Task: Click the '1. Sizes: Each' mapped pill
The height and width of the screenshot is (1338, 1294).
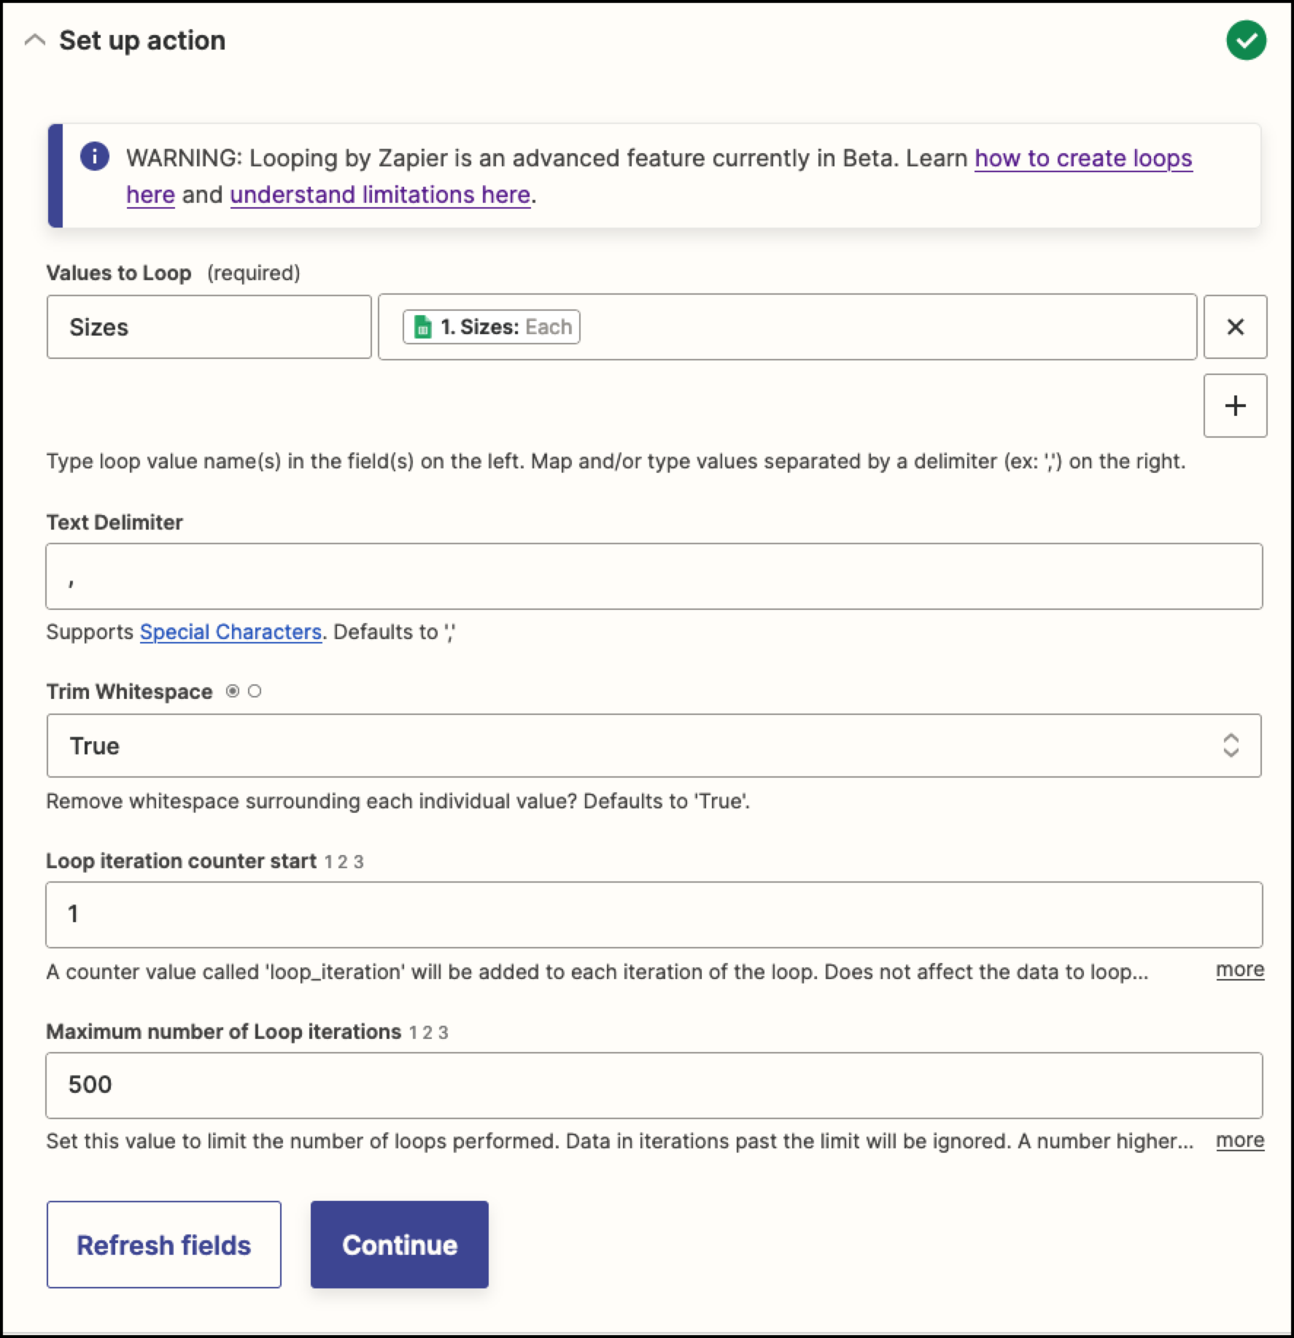Action: [492, 326]
